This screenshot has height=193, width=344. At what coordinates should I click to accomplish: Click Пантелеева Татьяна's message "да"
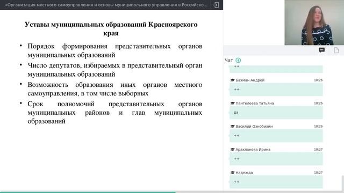(276, 113)
